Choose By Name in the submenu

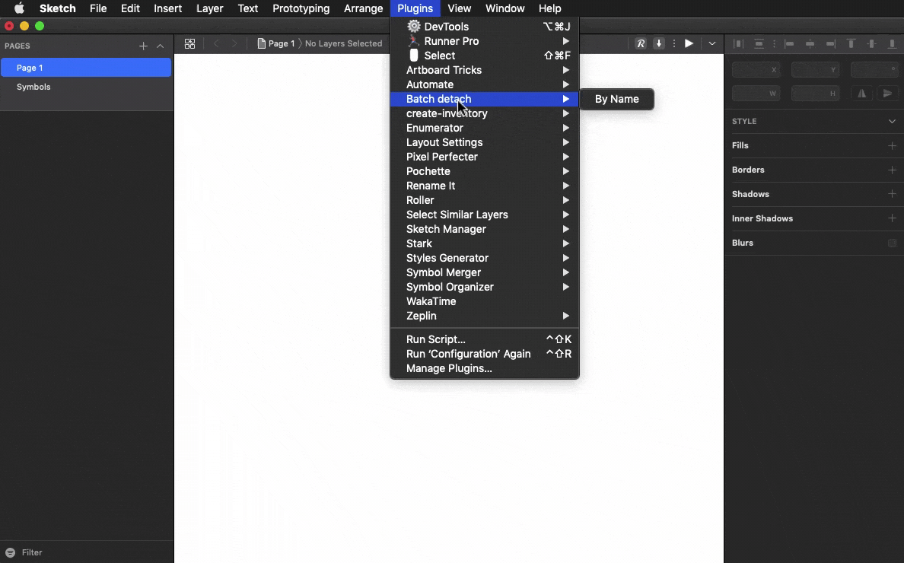pyautogui.click(x=617, y=99)
